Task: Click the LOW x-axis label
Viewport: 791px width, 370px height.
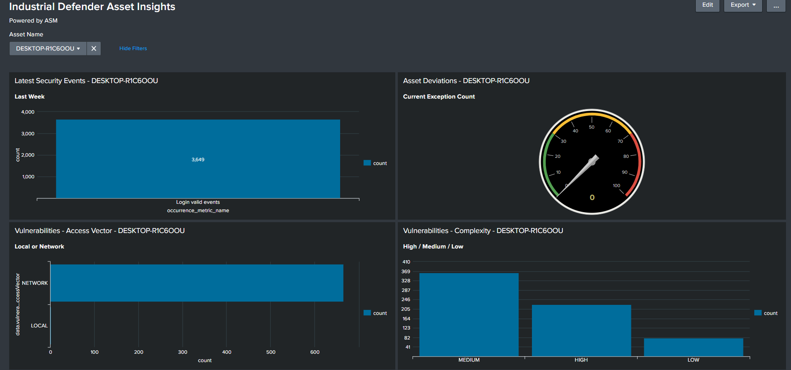Action: coord(694,360)
